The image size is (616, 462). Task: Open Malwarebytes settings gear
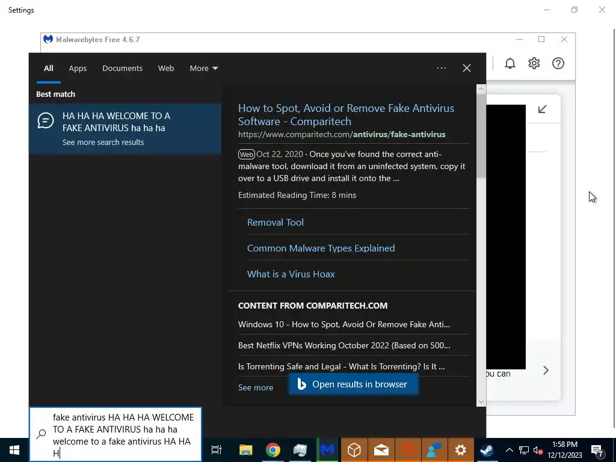pyautogui.click(x=534, y=63)
